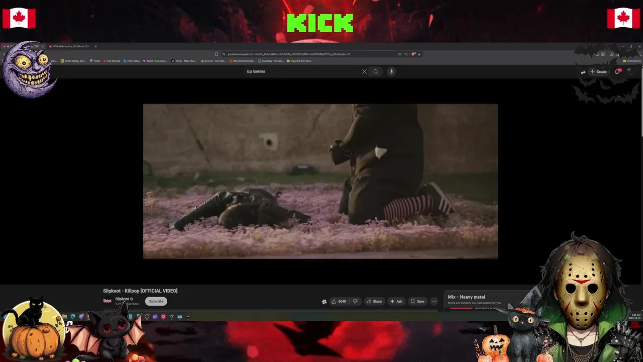Open the YouTube Create button
Screen dimensions: 643x362
coord(598,71)
